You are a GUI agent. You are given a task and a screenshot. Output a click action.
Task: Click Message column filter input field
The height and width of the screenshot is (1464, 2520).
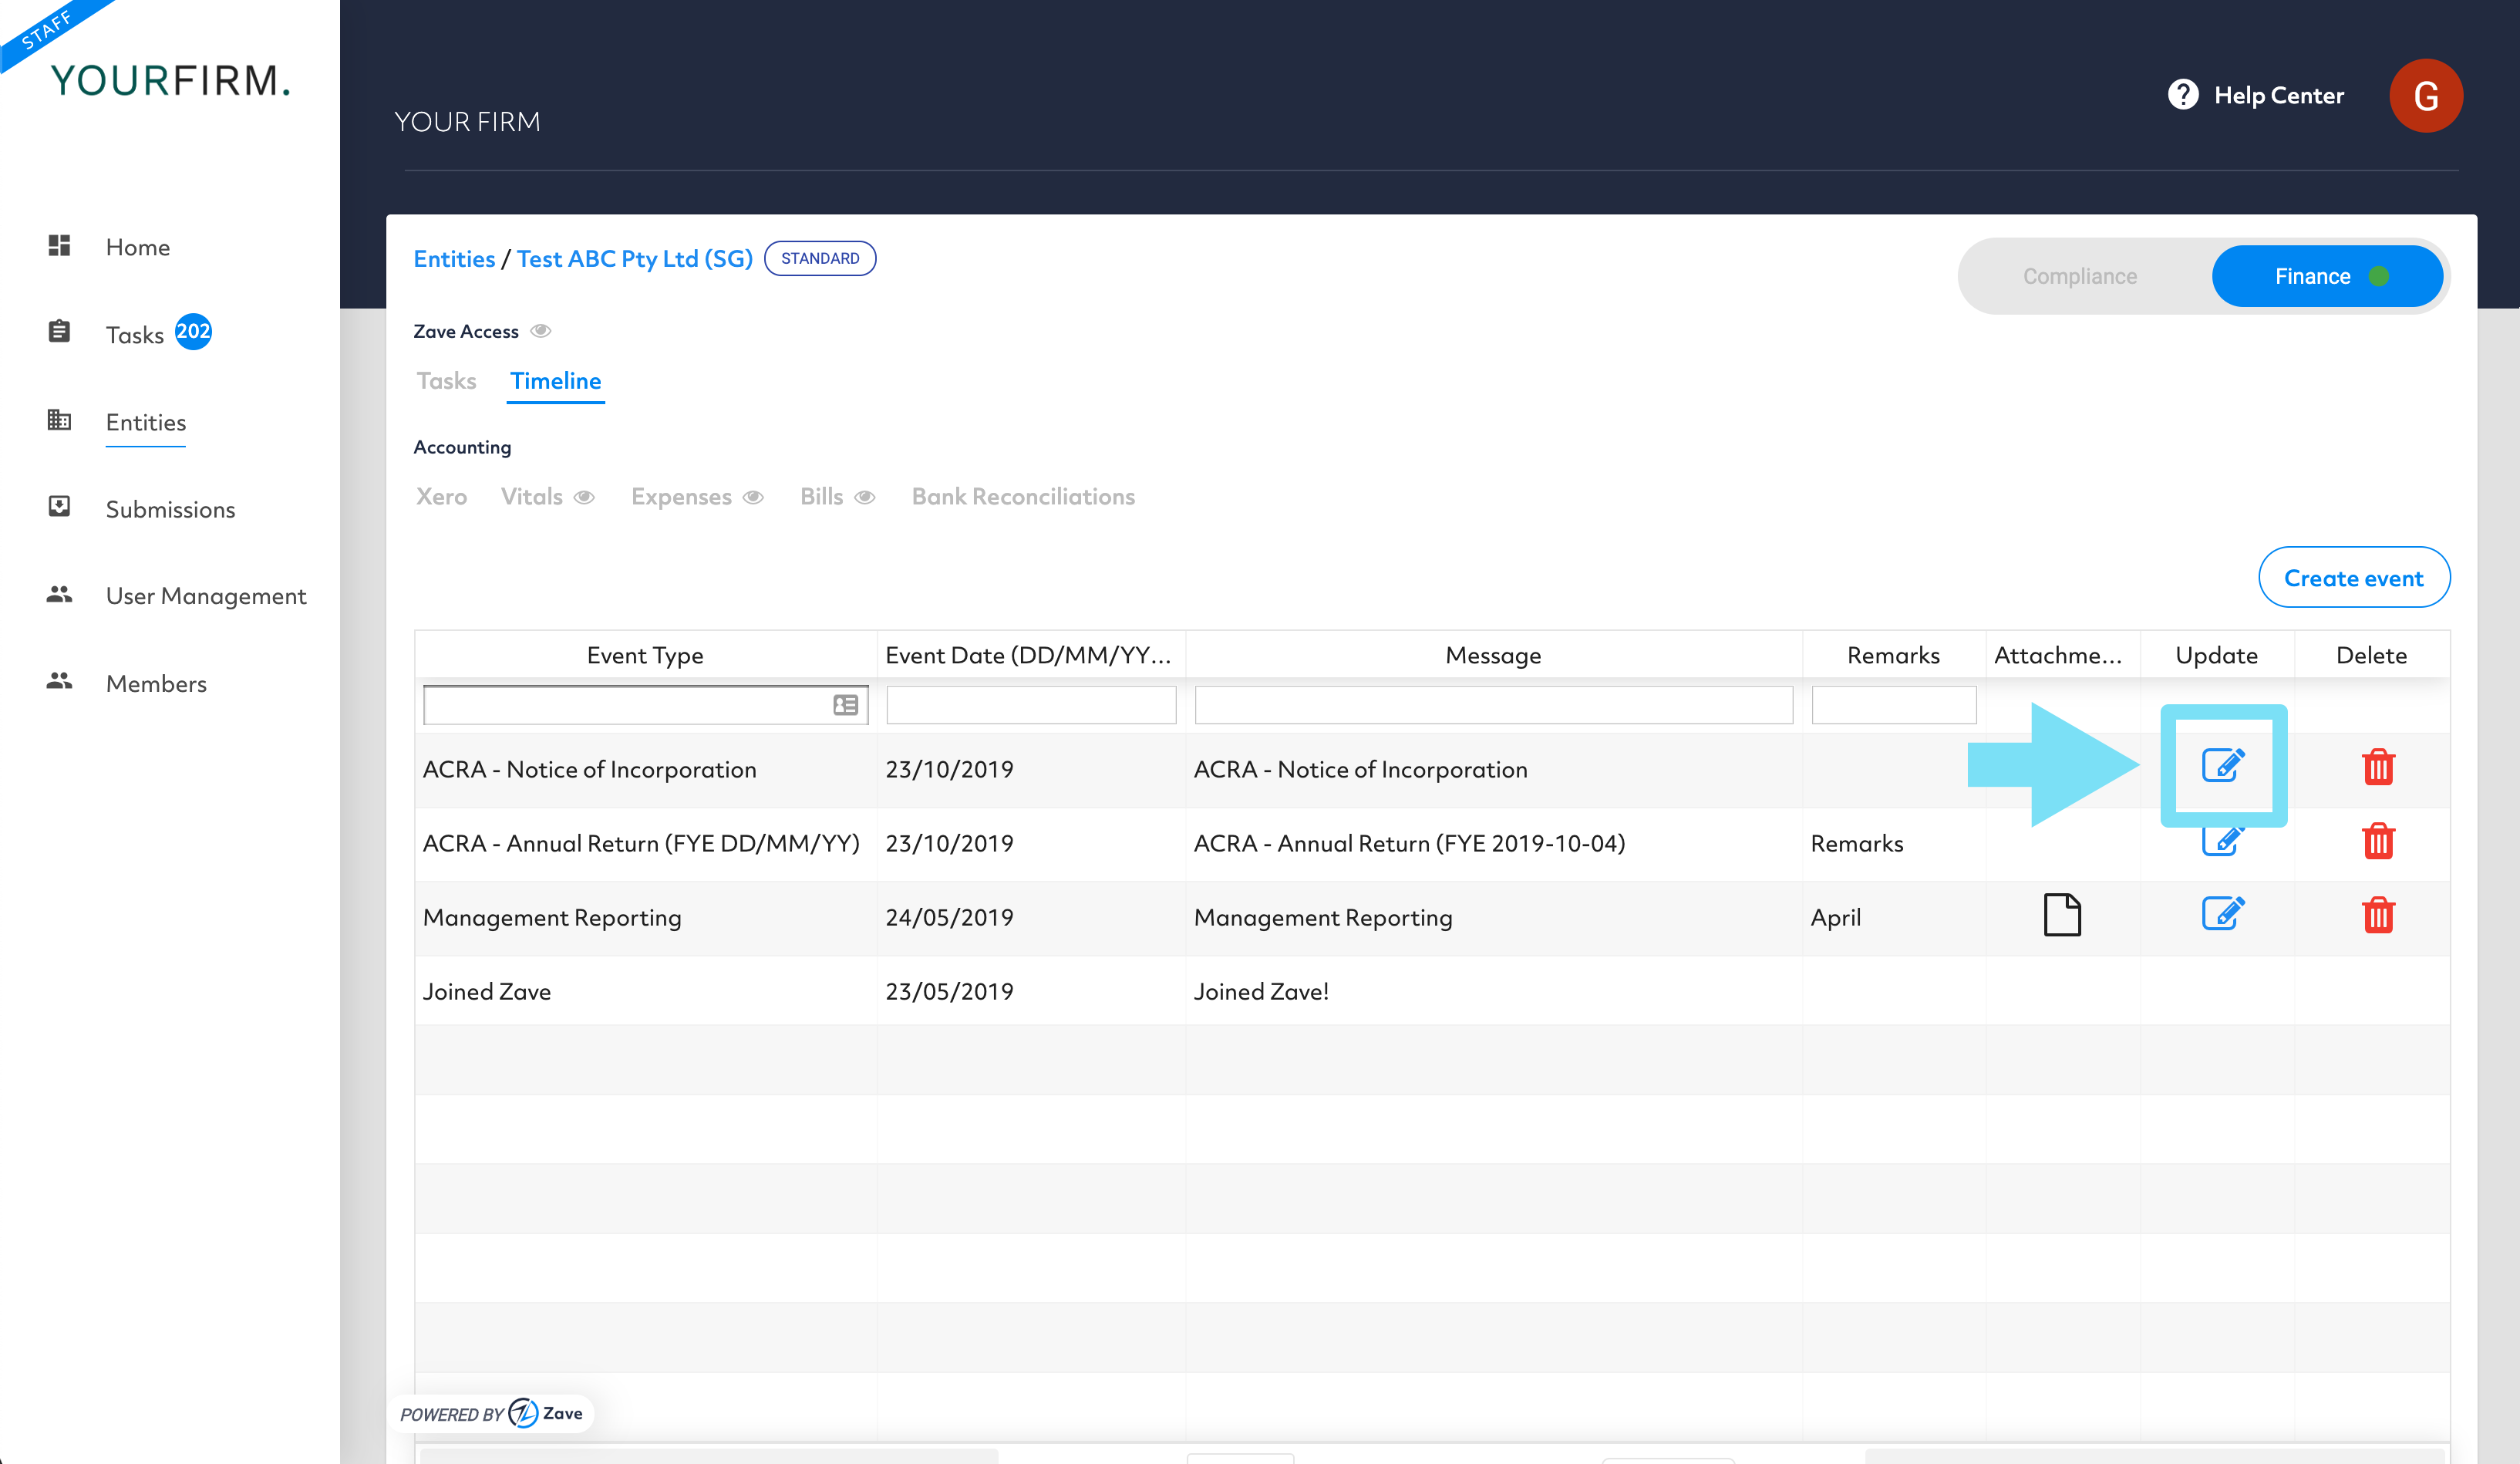pyautogui.click(x=1492, y=705)
